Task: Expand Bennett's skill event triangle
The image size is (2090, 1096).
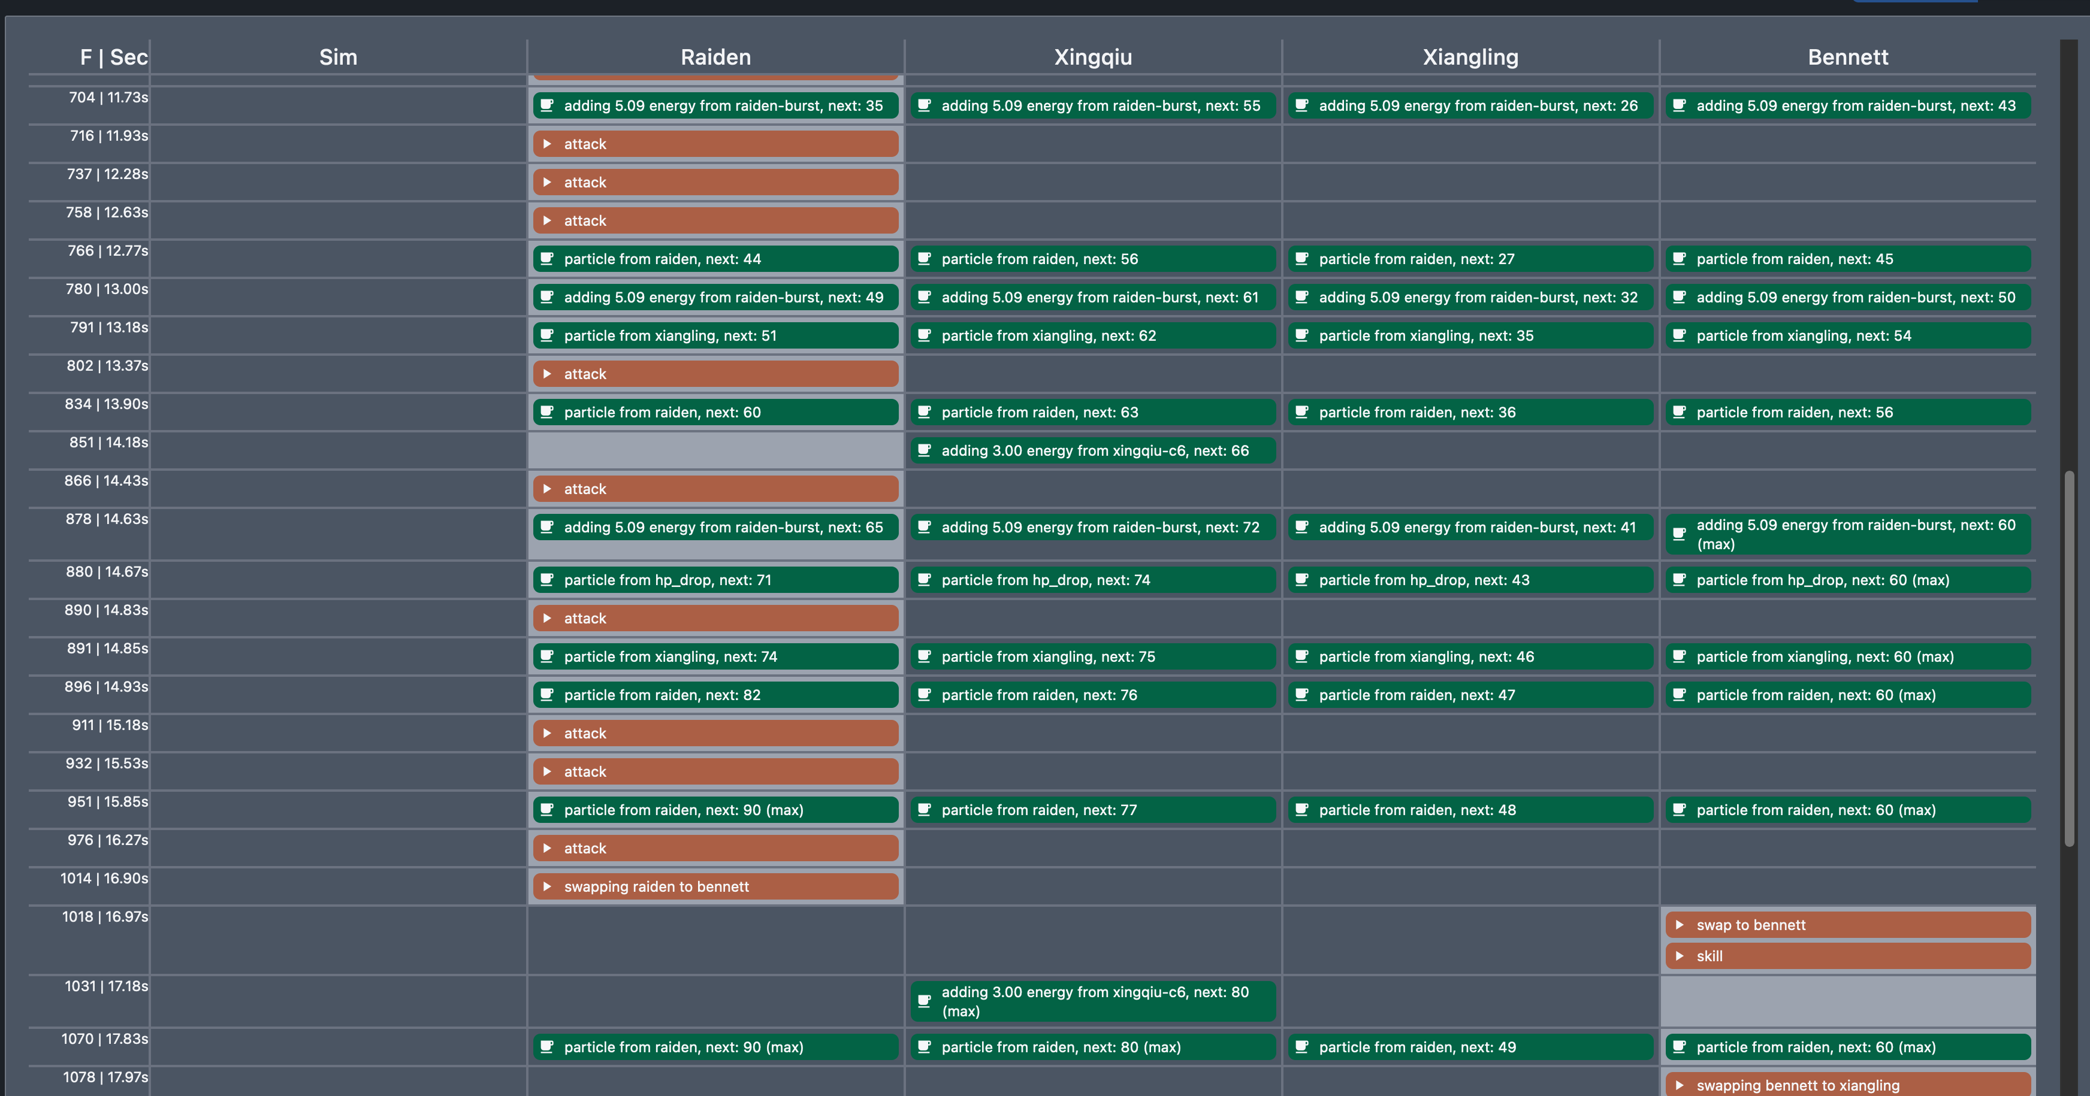Action: coord(1680,956)
